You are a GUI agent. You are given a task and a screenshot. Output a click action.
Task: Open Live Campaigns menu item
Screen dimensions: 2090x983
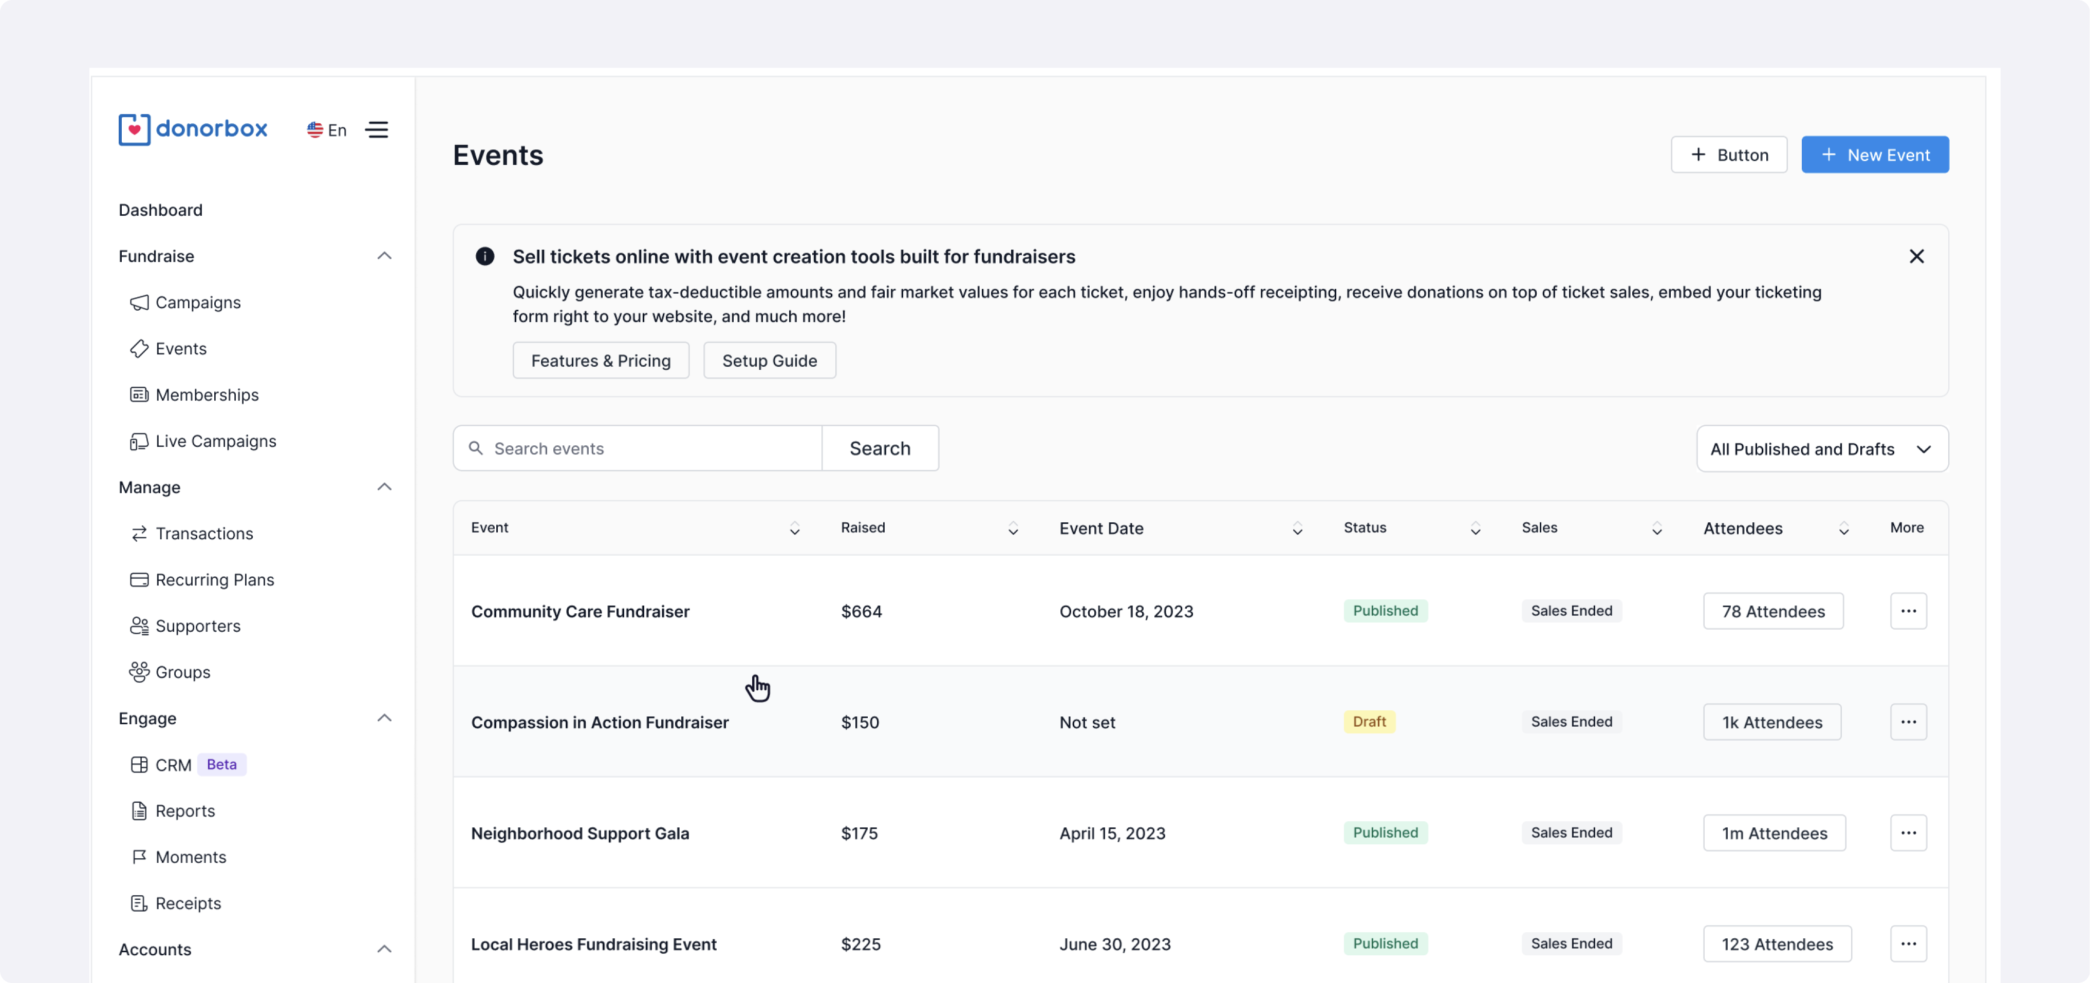215,441
